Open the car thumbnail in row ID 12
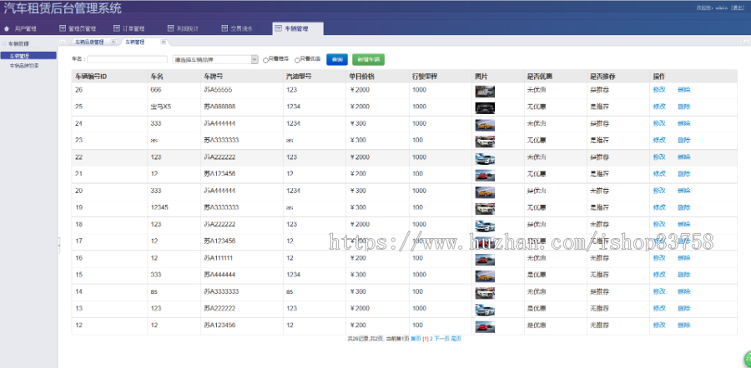This screenshot has height=368, width=751. click(x=485, y=327)
